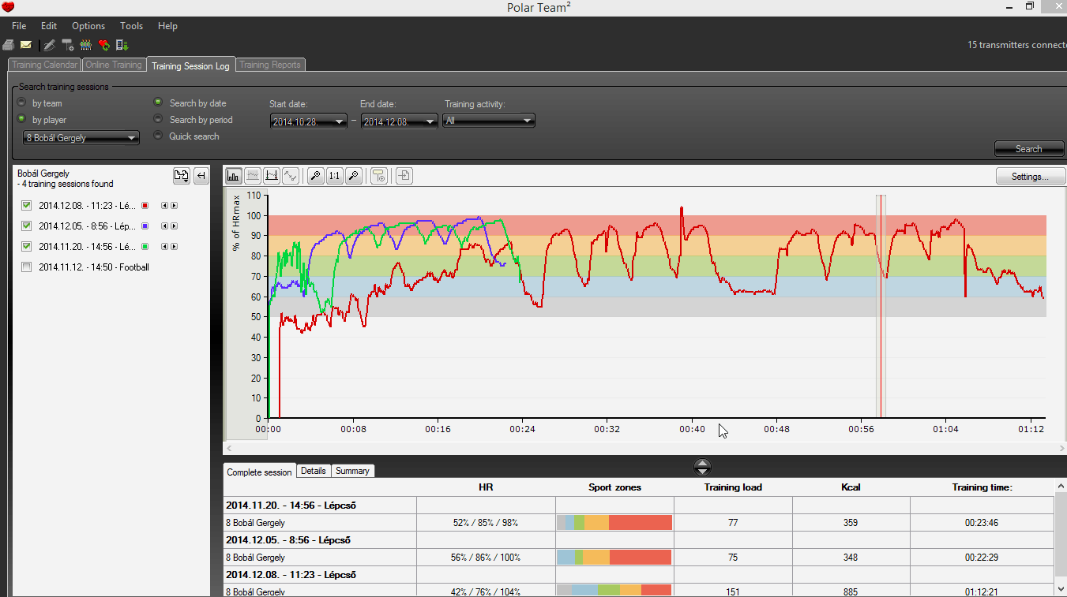Viewport: 1067px width, 597px height.
Task: Switch to the Training Reports tab
Action: point(270,65)
